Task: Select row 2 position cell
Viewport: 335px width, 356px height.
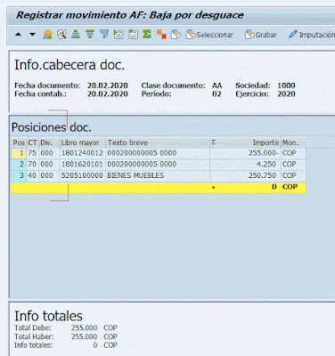Action: coord(19,165)
